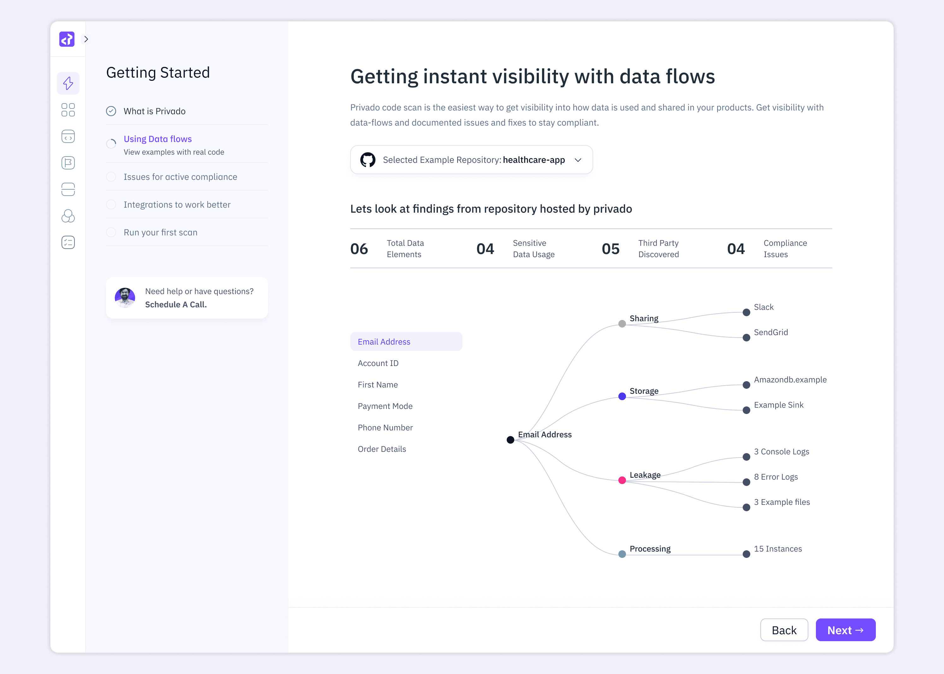Click the Next button

click(845, 630)
